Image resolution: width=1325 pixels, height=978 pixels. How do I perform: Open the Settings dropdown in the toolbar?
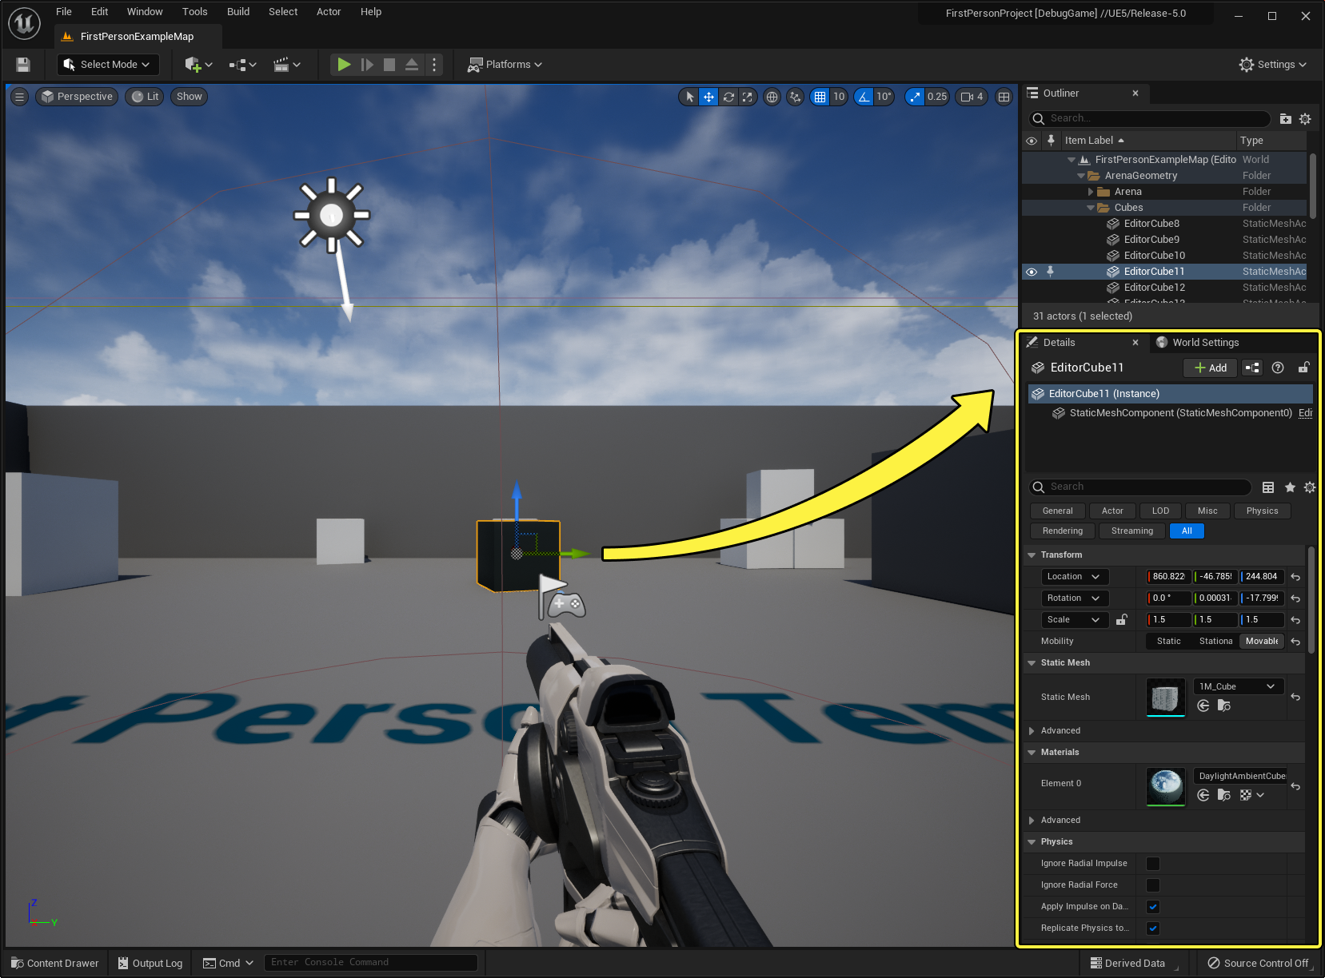click(1273, 65)
